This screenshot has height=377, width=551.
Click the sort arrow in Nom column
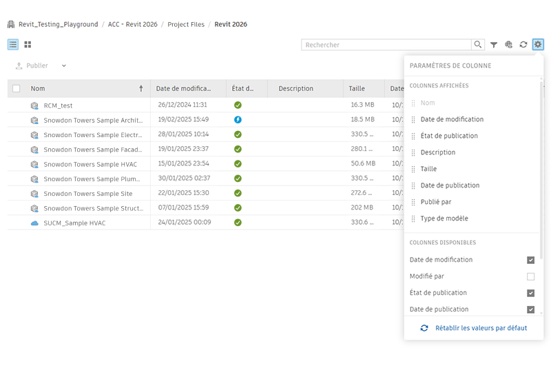141,89
